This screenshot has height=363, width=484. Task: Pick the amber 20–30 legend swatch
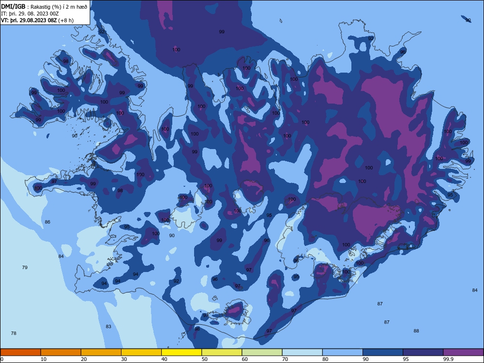click(101, 352)
